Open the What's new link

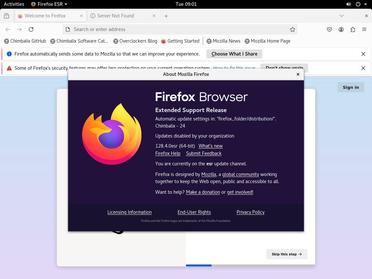pyautogui.click(x=211, y=146)
